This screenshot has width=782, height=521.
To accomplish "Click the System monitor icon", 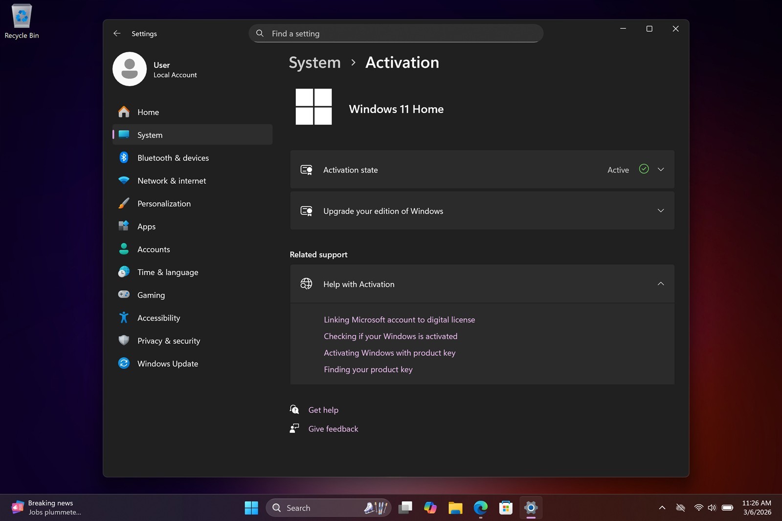I will pyautogui.click(x=124, y=134).
